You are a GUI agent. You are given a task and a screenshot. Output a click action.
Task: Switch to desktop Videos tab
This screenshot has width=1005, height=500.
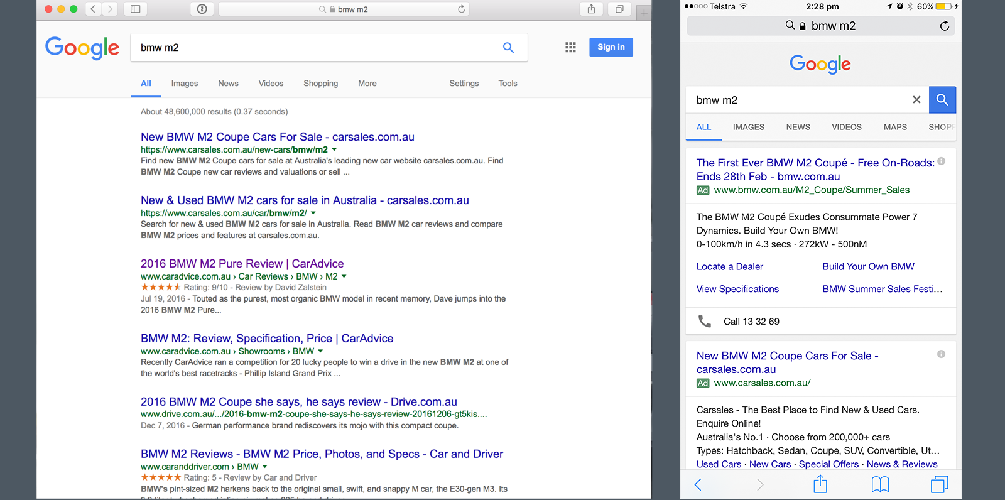(x=271, y=84)
